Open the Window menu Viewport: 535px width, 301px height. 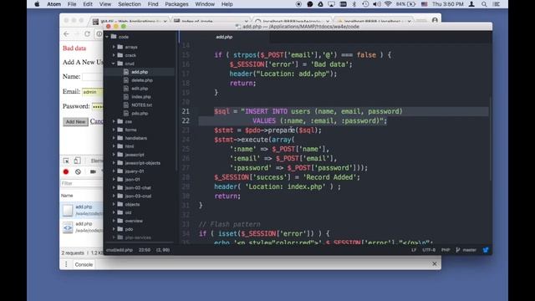(x=205, y=4)
